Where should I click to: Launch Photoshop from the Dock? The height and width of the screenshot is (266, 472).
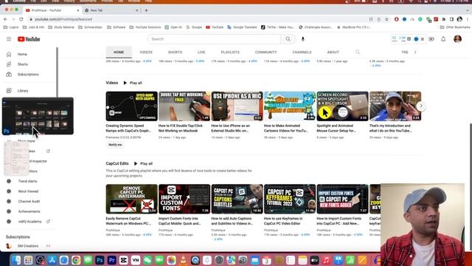click(x=100, y=260)
